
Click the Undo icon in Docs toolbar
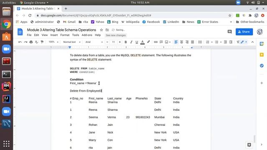(20, 42)
